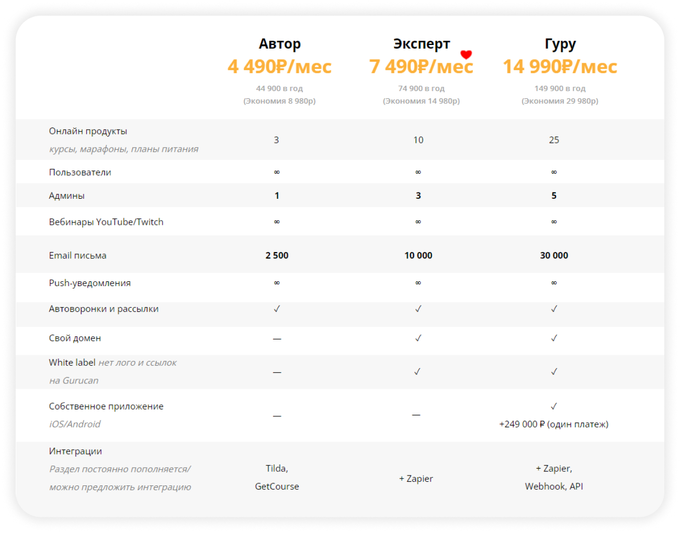Click the Свой домен row label
Image resolution: width=680 pixels, height=533 pixels.
point(75,338)
